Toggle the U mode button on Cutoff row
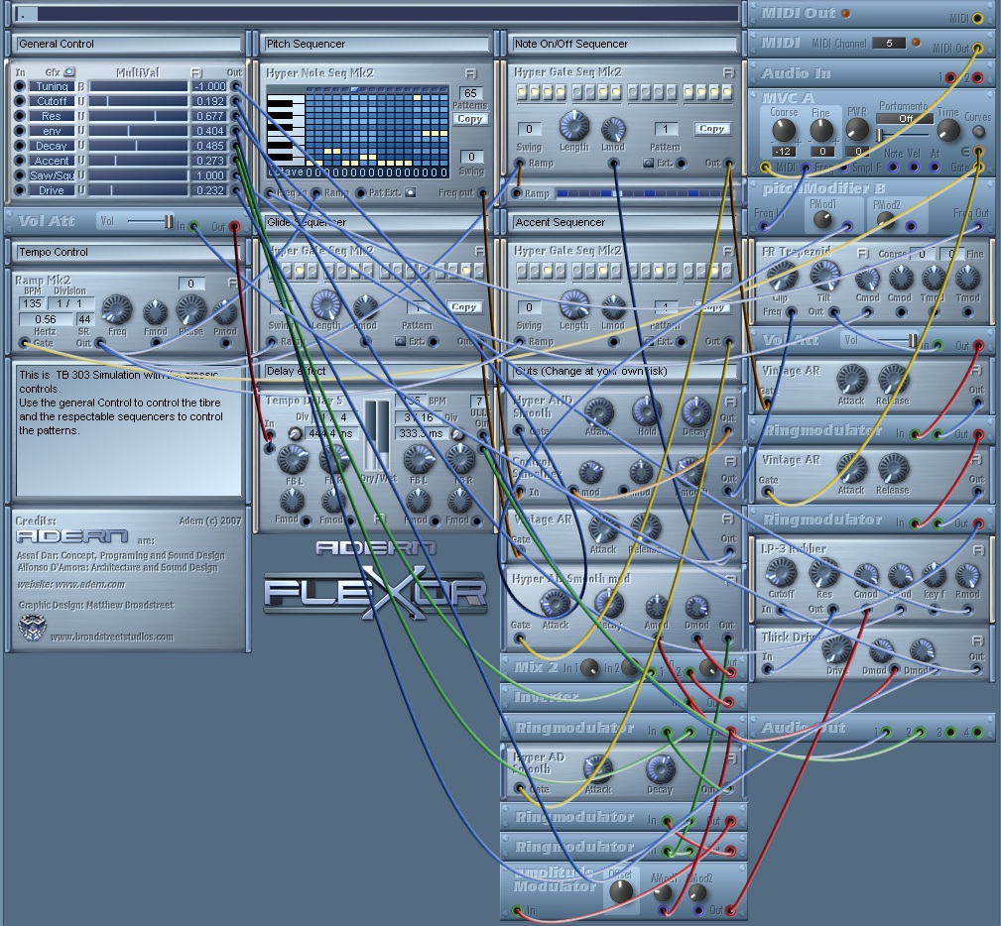This screenshot has width=1001, height=926. tap(81, 101)
